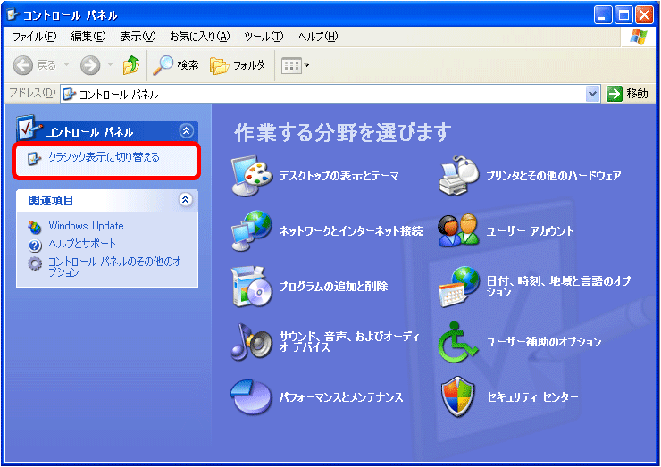Open the Back button history dropdown arrow
Image resolution: width=661 pixels, height=467 pixels.
coord(67,65)
